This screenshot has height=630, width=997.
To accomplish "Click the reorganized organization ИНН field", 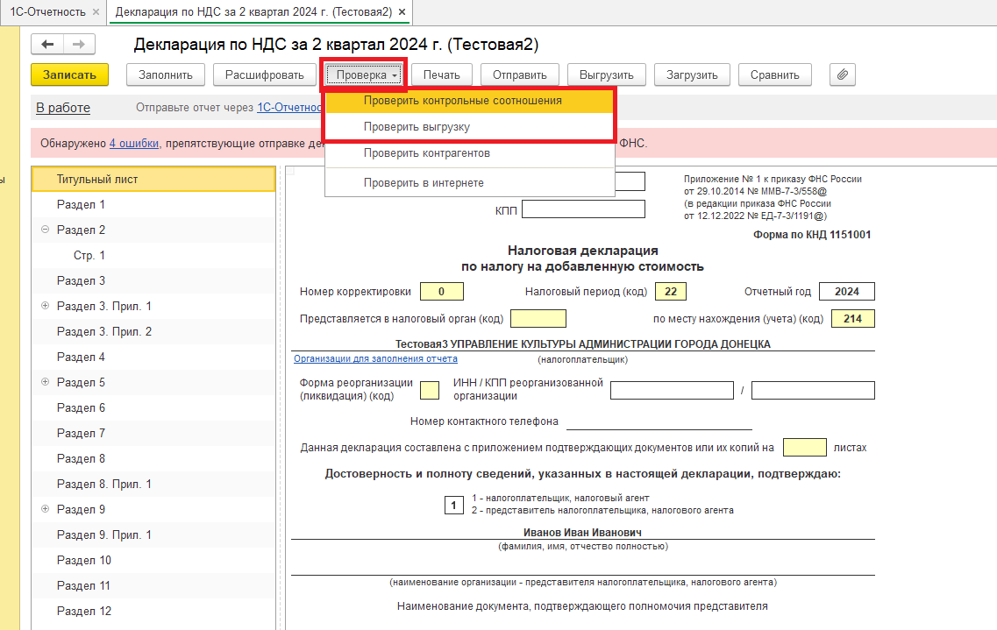I will point(672,390).
